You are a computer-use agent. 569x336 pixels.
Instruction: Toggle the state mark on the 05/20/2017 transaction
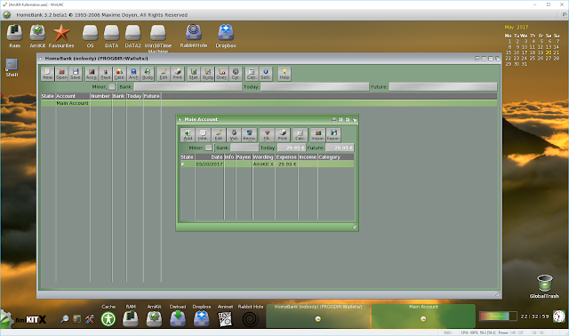[183, 164]
